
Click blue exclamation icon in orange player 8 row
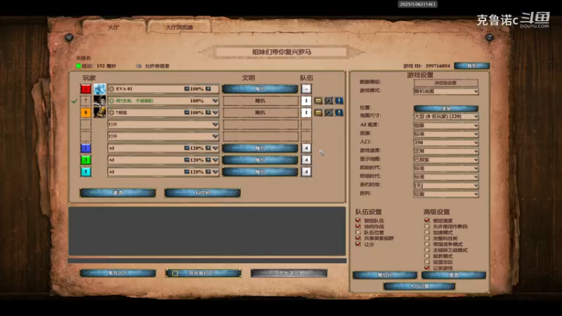point(339,112)
